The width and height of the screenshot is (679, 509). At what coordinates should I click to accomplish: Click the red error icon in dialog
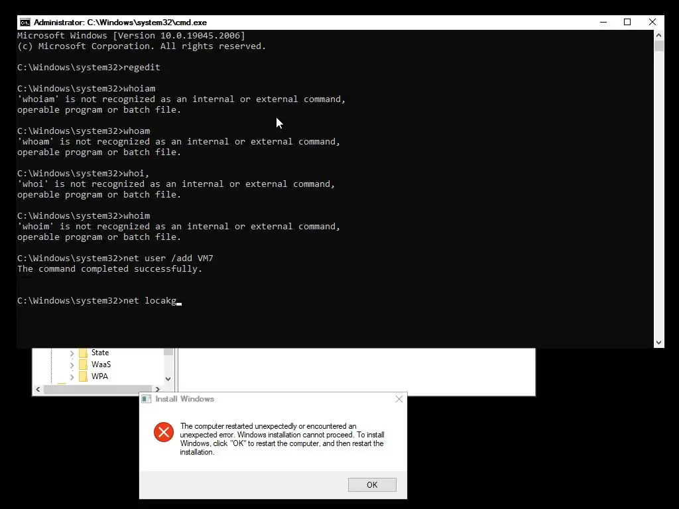(164, 432)
